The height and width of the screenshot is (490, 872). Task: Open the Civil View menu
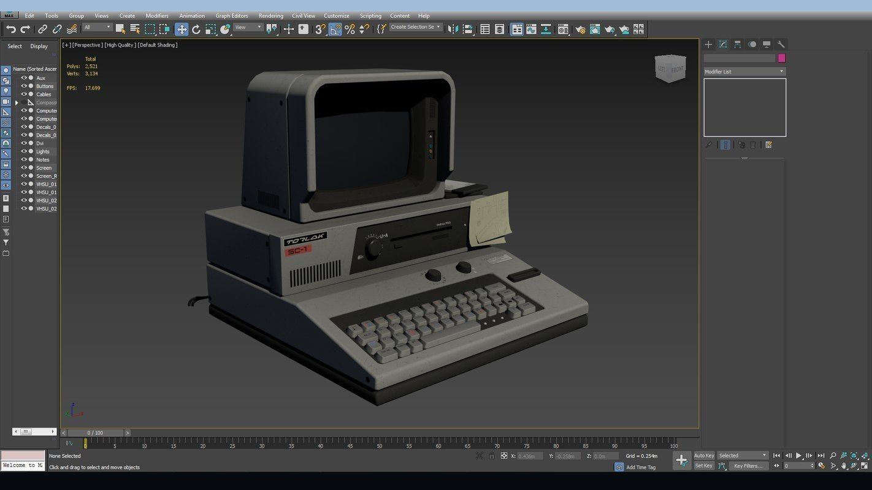pos(304,16)
